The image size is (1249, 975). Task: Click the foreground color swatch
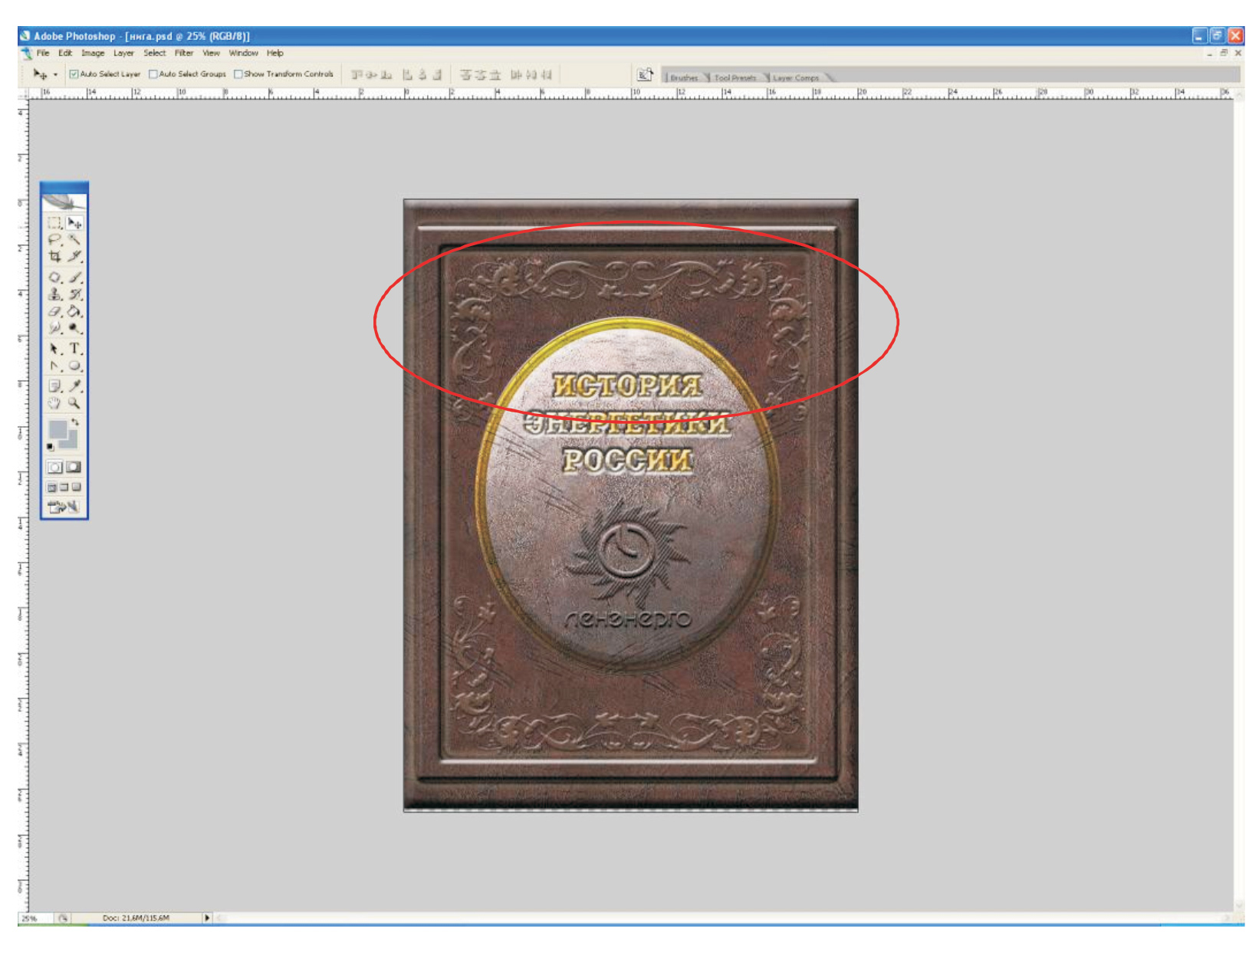(x=58, y=429)
